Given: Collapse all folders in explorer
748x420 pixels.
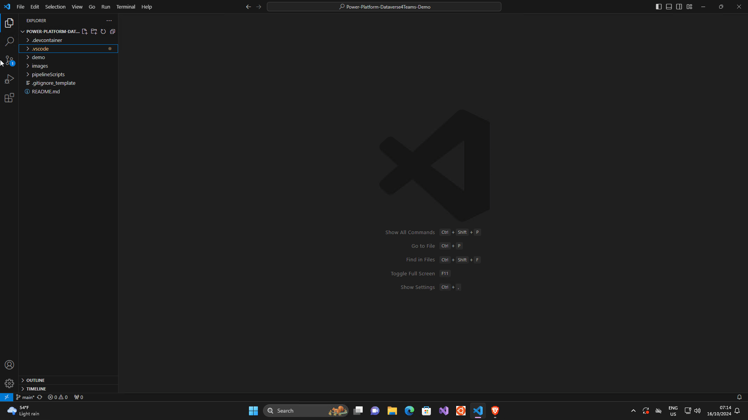Looking at the screenshot, I should [113, 31].
